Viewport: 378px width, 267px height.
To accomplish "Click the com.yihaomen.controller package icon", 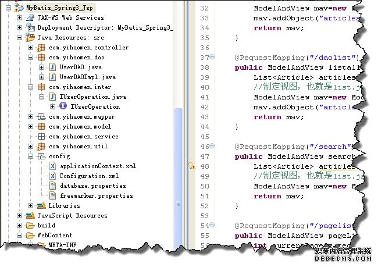I will tap(41, 48).
